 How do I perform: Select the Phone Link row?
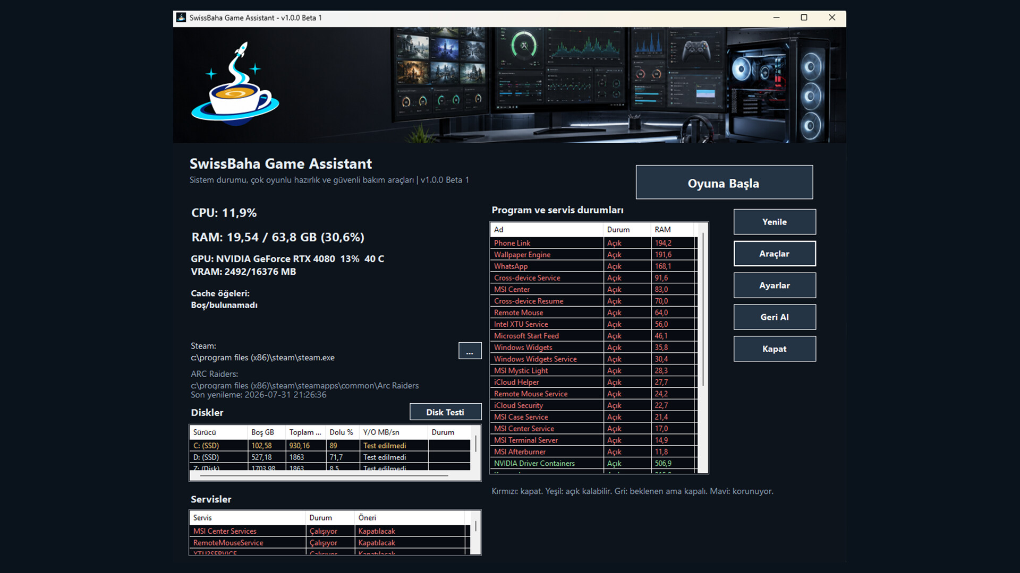click(x=593, y=243)
